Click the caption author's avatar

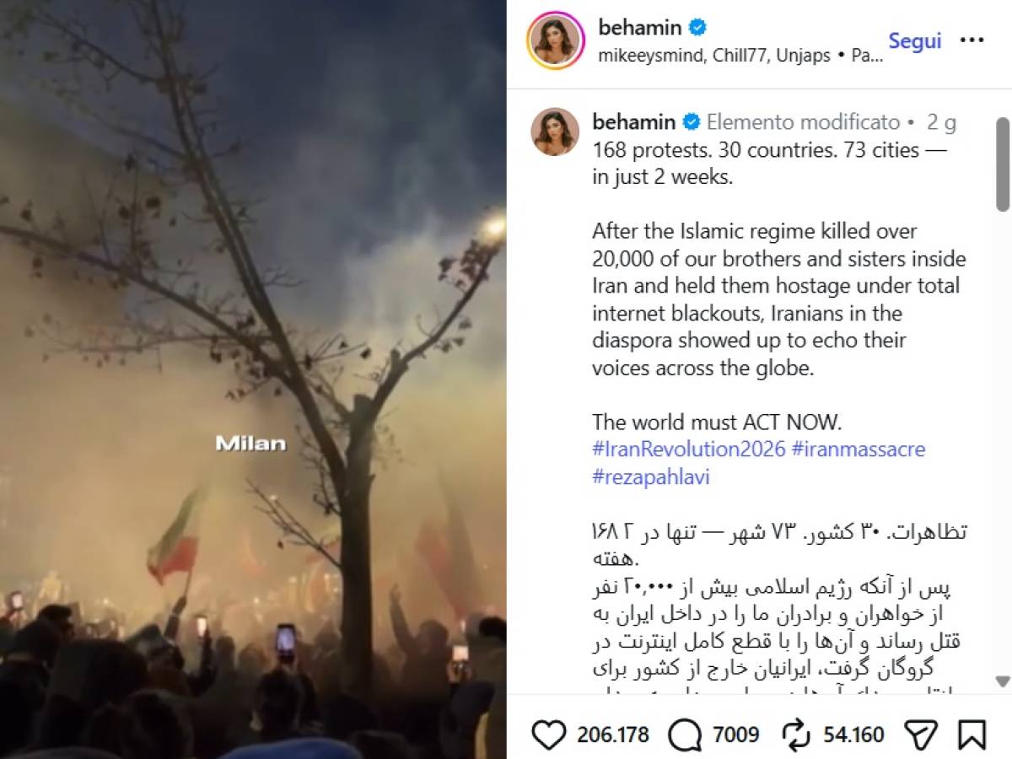[x=555, y=132]
